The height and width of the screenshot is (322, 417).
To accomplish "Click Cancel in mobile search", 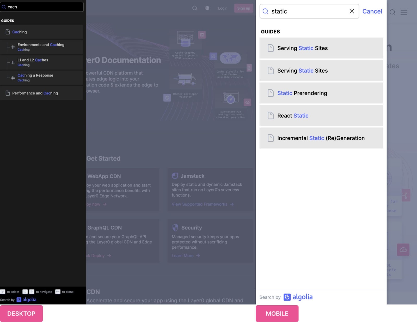I will 372,11.
